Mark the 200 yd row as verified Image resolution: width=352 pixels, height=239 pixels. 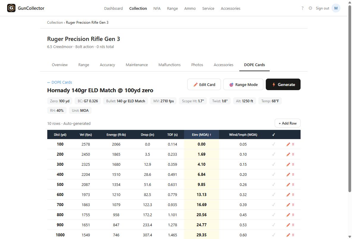pyautogui.click(x=274, y=154)
